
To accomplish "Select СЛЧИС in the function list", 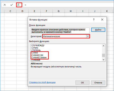I will 66,48.
